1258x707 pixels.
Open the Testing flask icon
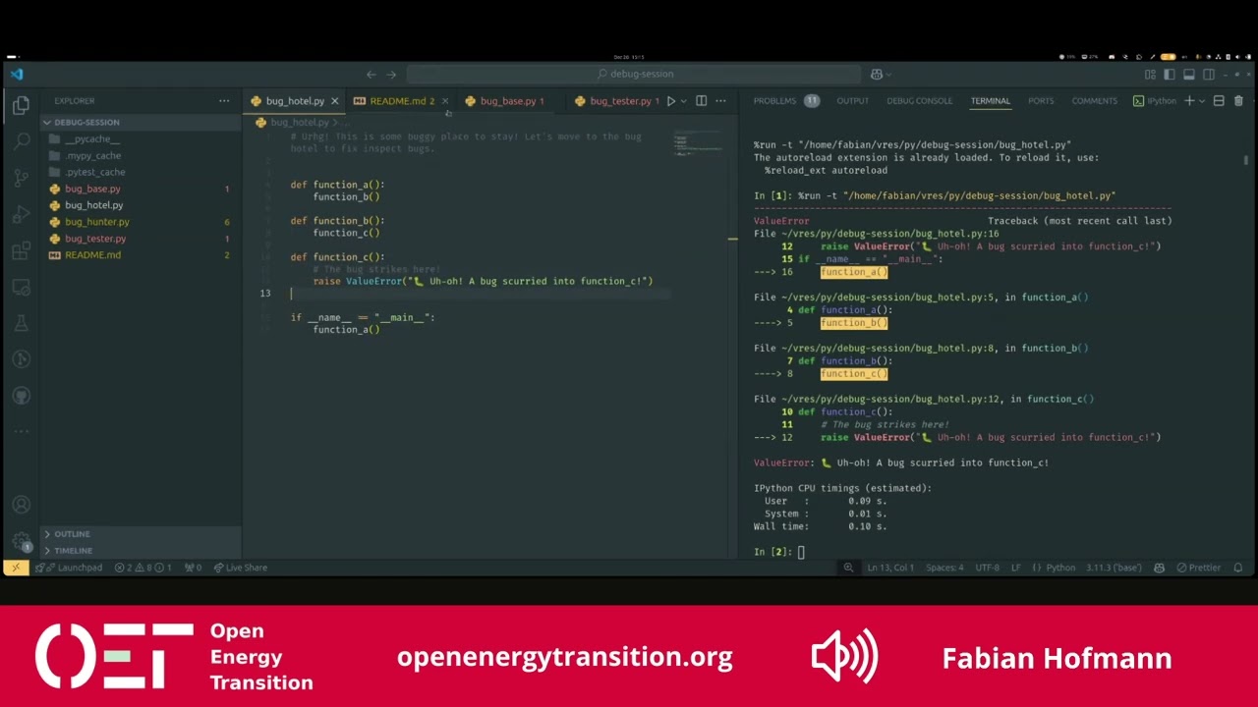(21, 323)
